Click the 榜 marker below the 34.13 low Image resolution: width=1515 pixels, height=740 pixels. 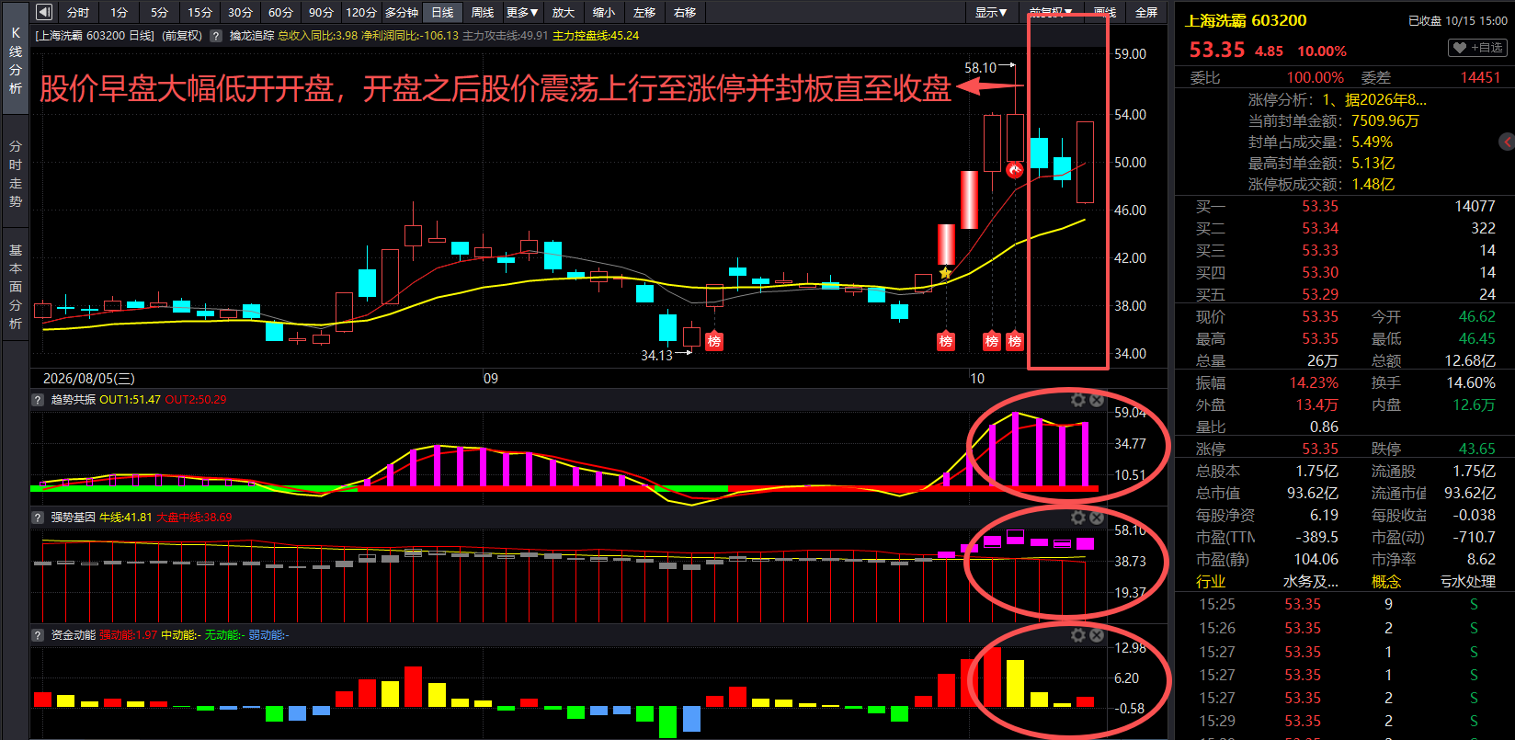pyautogui.click(x=714, y=341)
